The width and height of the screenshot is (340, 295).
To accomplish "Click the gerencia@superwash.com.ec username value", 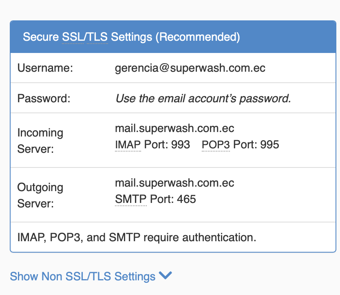I will point(190,68).
